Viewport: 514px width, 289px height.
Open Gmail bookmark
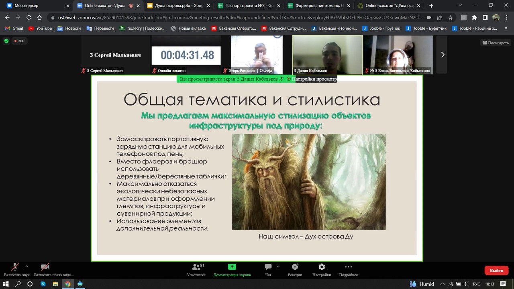click(x=14, y=28)
